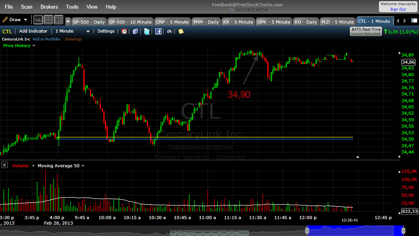Switch to SP-500 - Daily tab

pyautogui.click(x=89, y=22)
